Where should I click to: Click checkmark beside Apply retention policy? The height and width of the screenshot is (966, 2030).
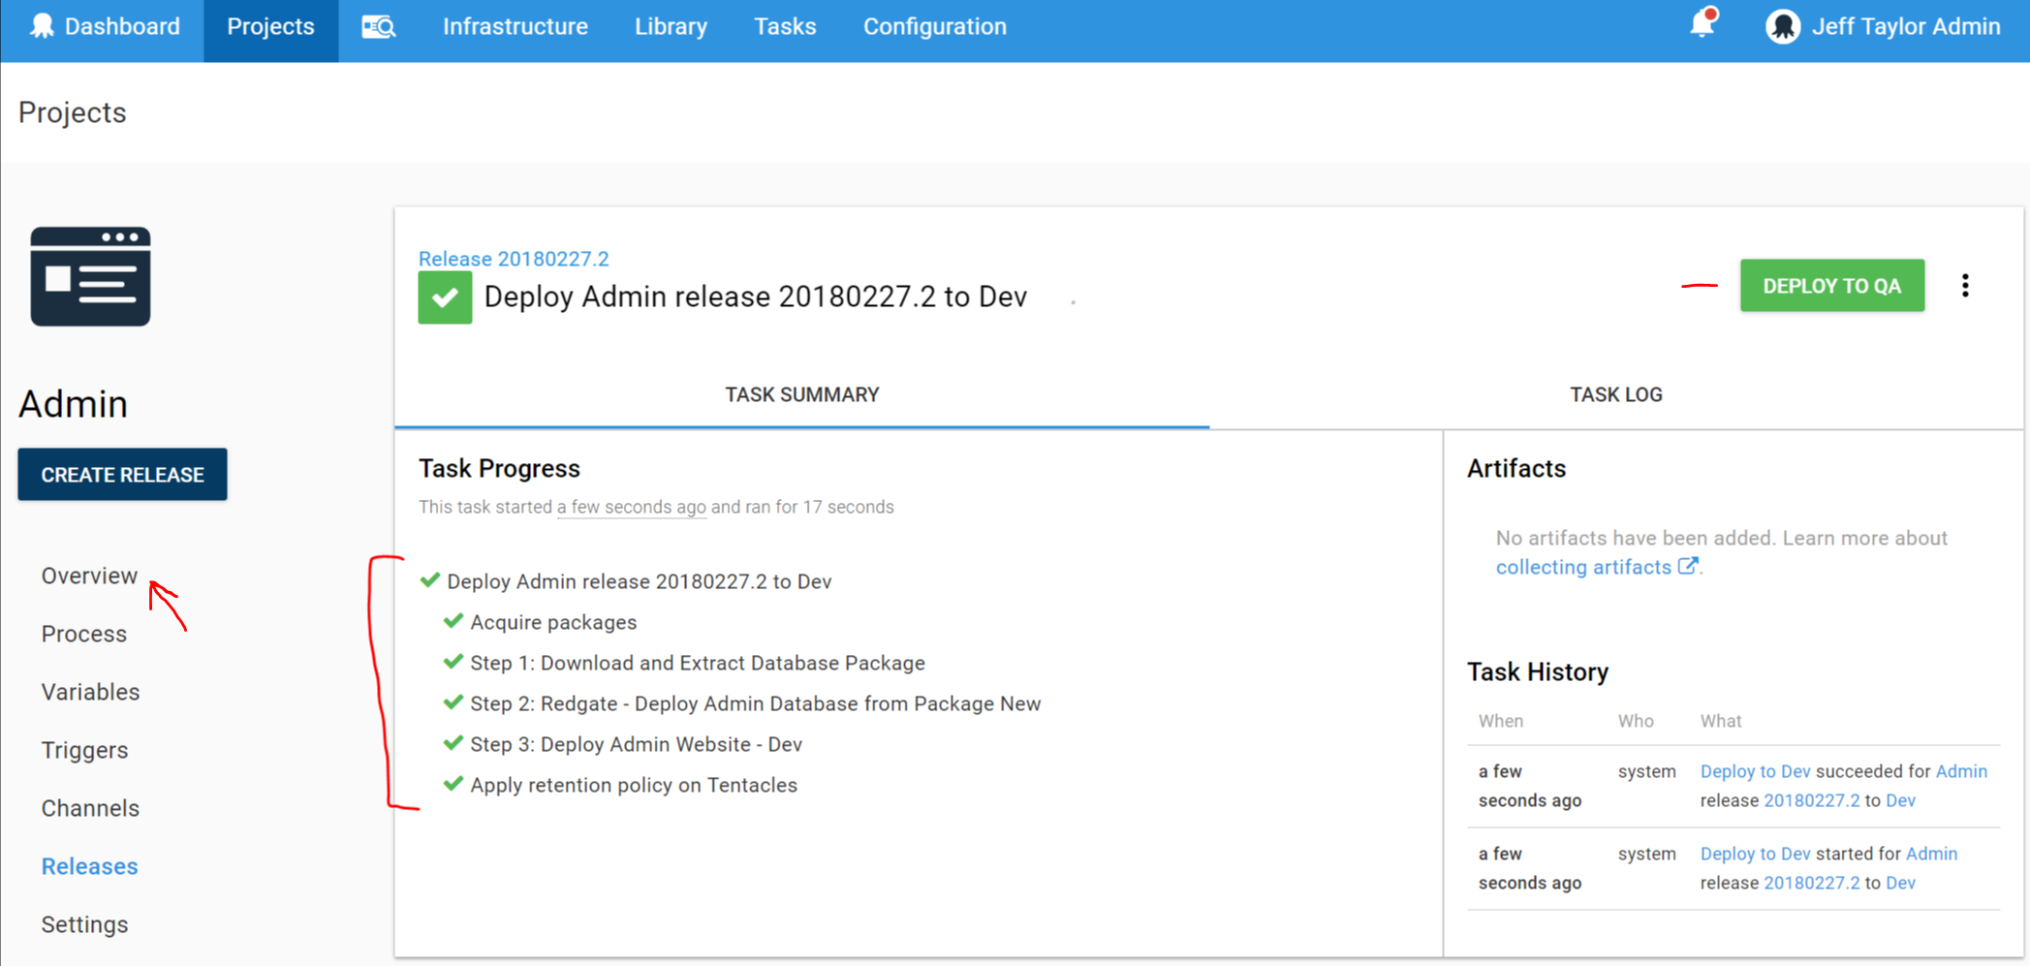tap(453, 784)
